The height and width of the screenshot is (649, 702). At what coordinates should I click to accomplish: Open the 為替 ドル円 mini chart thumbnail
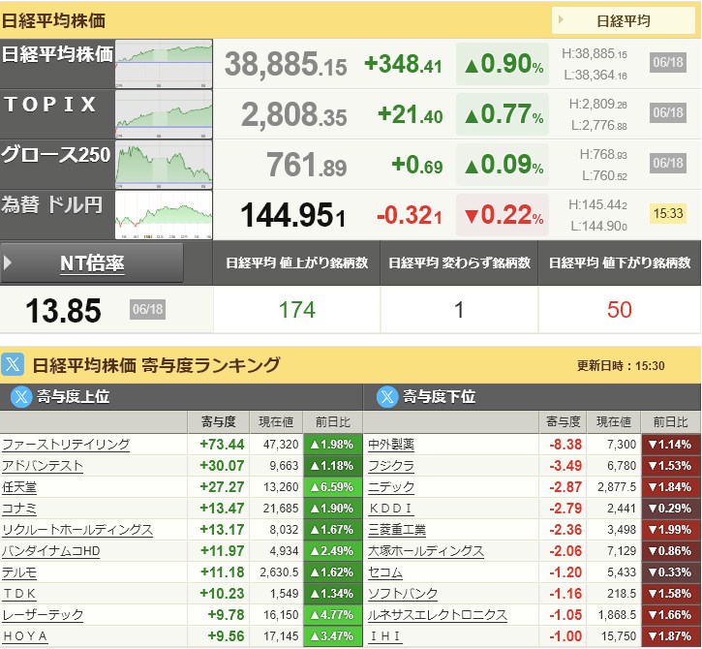pos(164,215)
